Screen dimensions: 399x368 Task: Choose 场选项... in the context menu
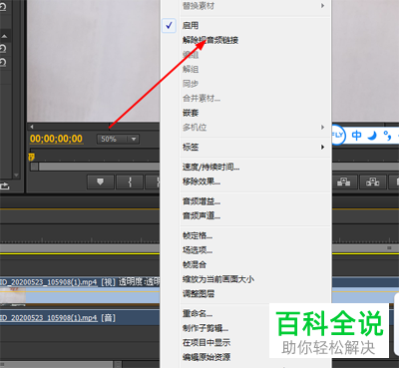[x=198, y=250]
